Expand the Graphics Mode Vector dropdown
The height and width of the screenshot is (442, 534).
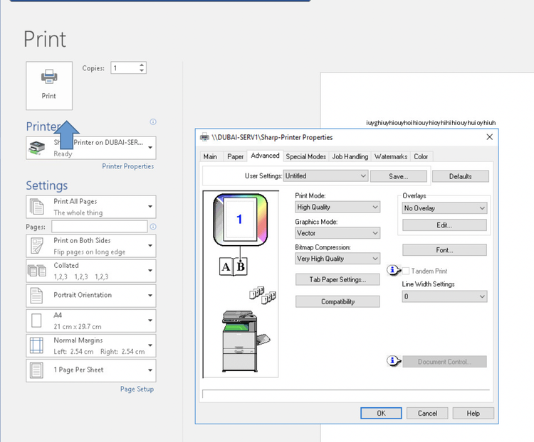coord(338,233)
